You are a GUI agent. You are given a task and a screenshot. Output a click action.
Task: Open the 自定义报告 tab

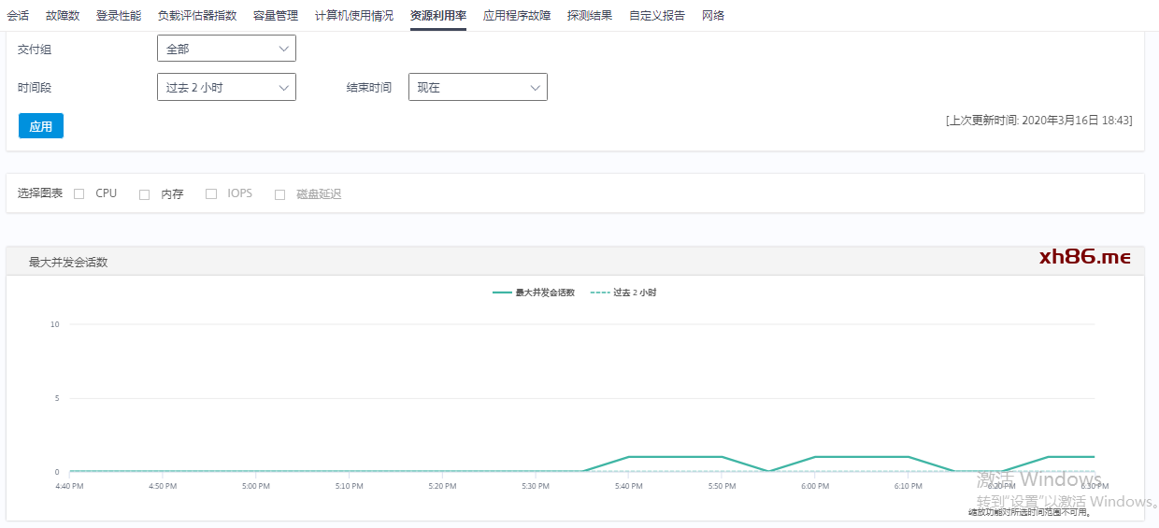click(657, 16)
